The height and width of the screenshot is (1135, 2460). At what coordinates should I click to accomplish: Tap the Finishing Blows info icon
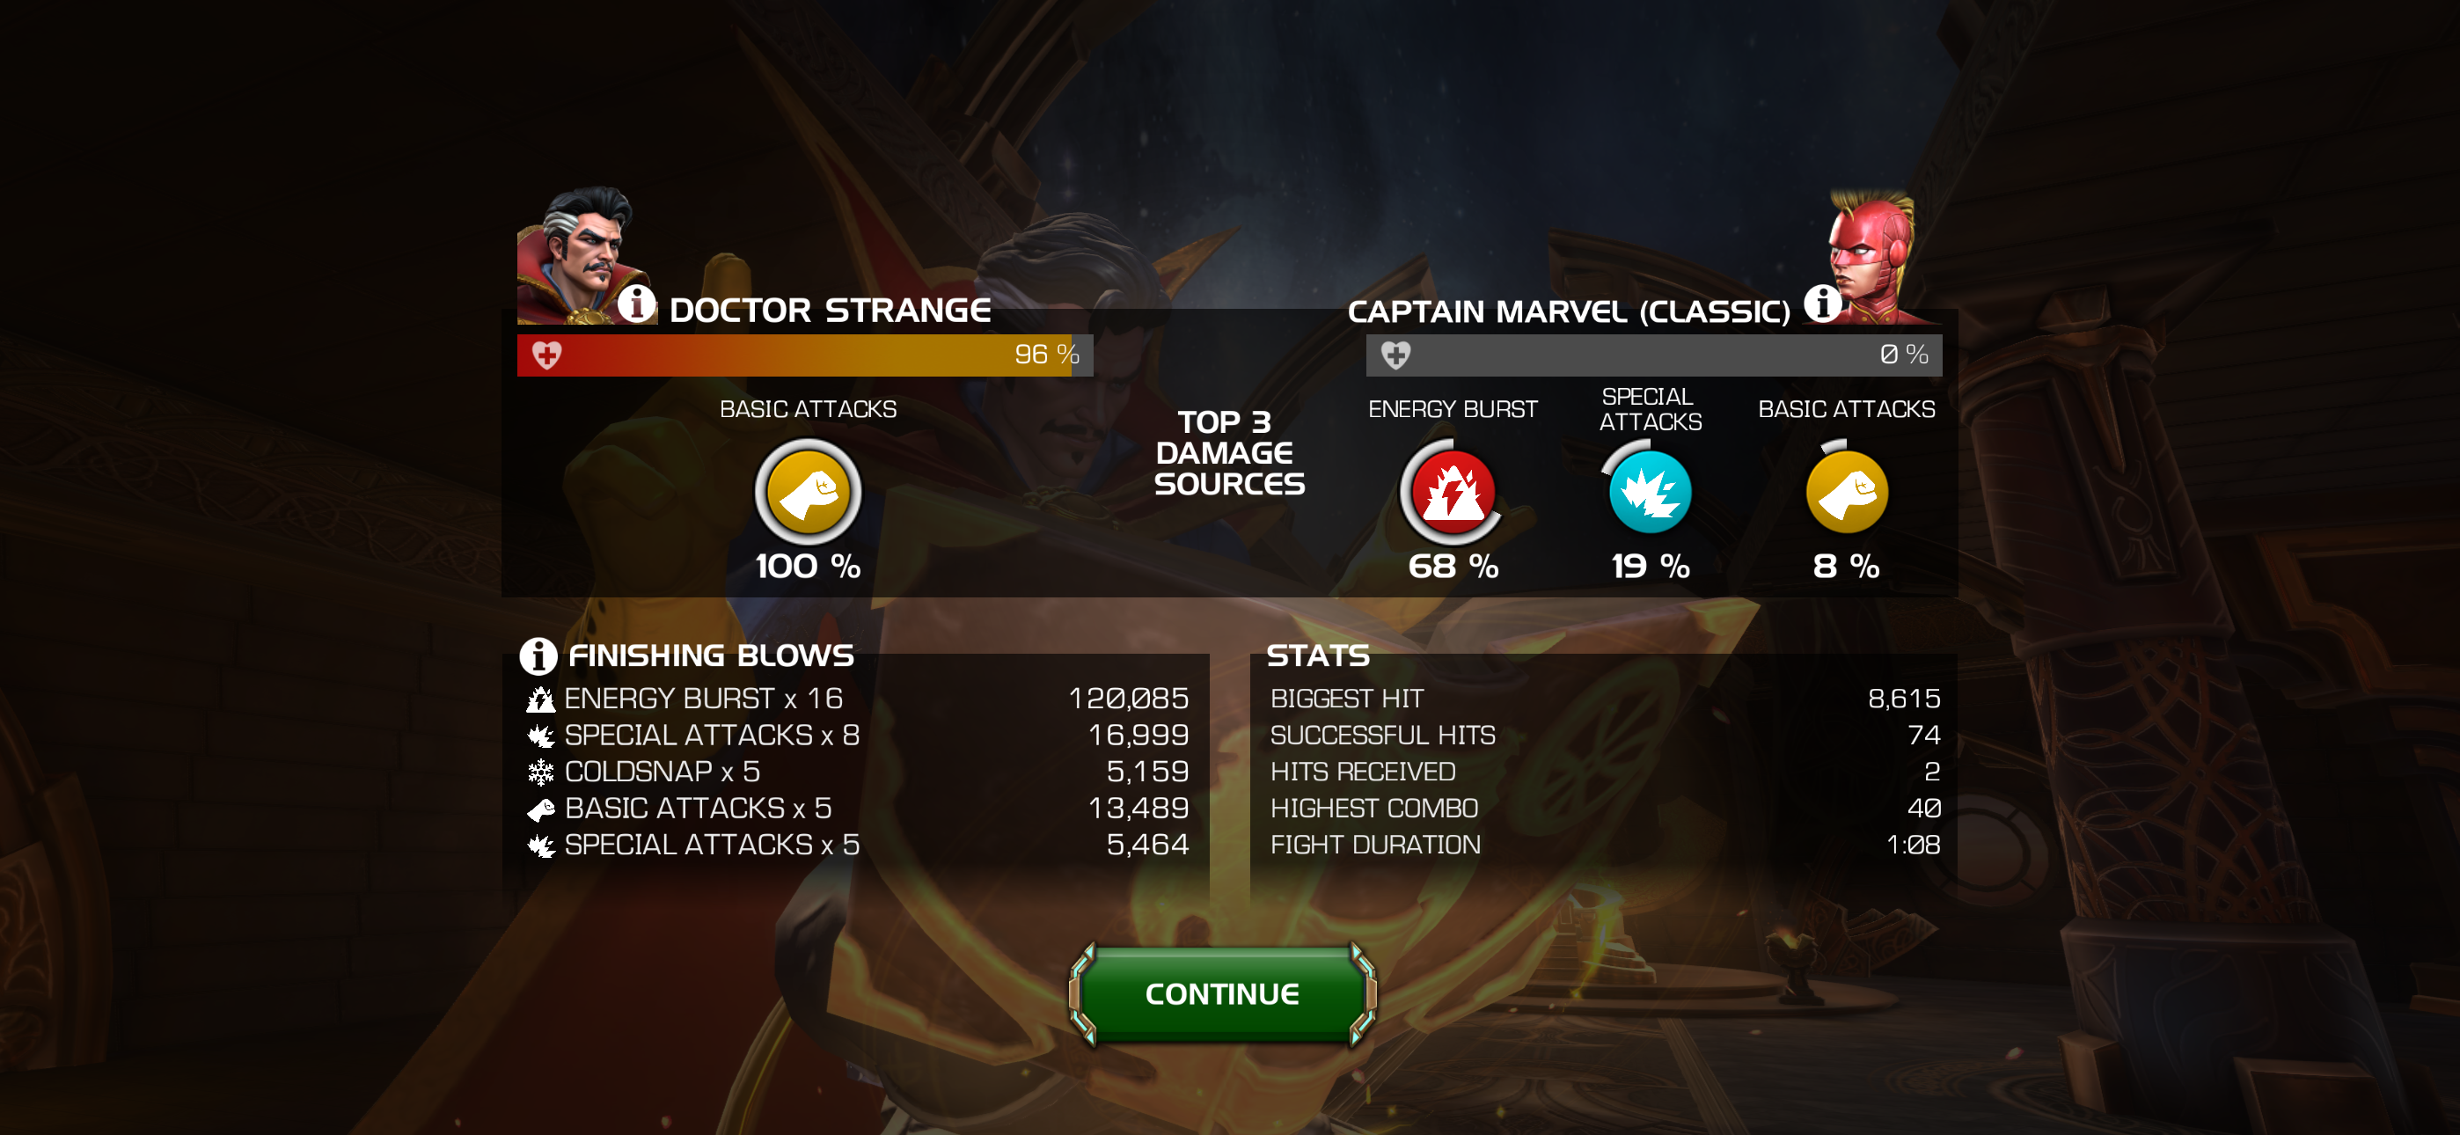(538, 655)
